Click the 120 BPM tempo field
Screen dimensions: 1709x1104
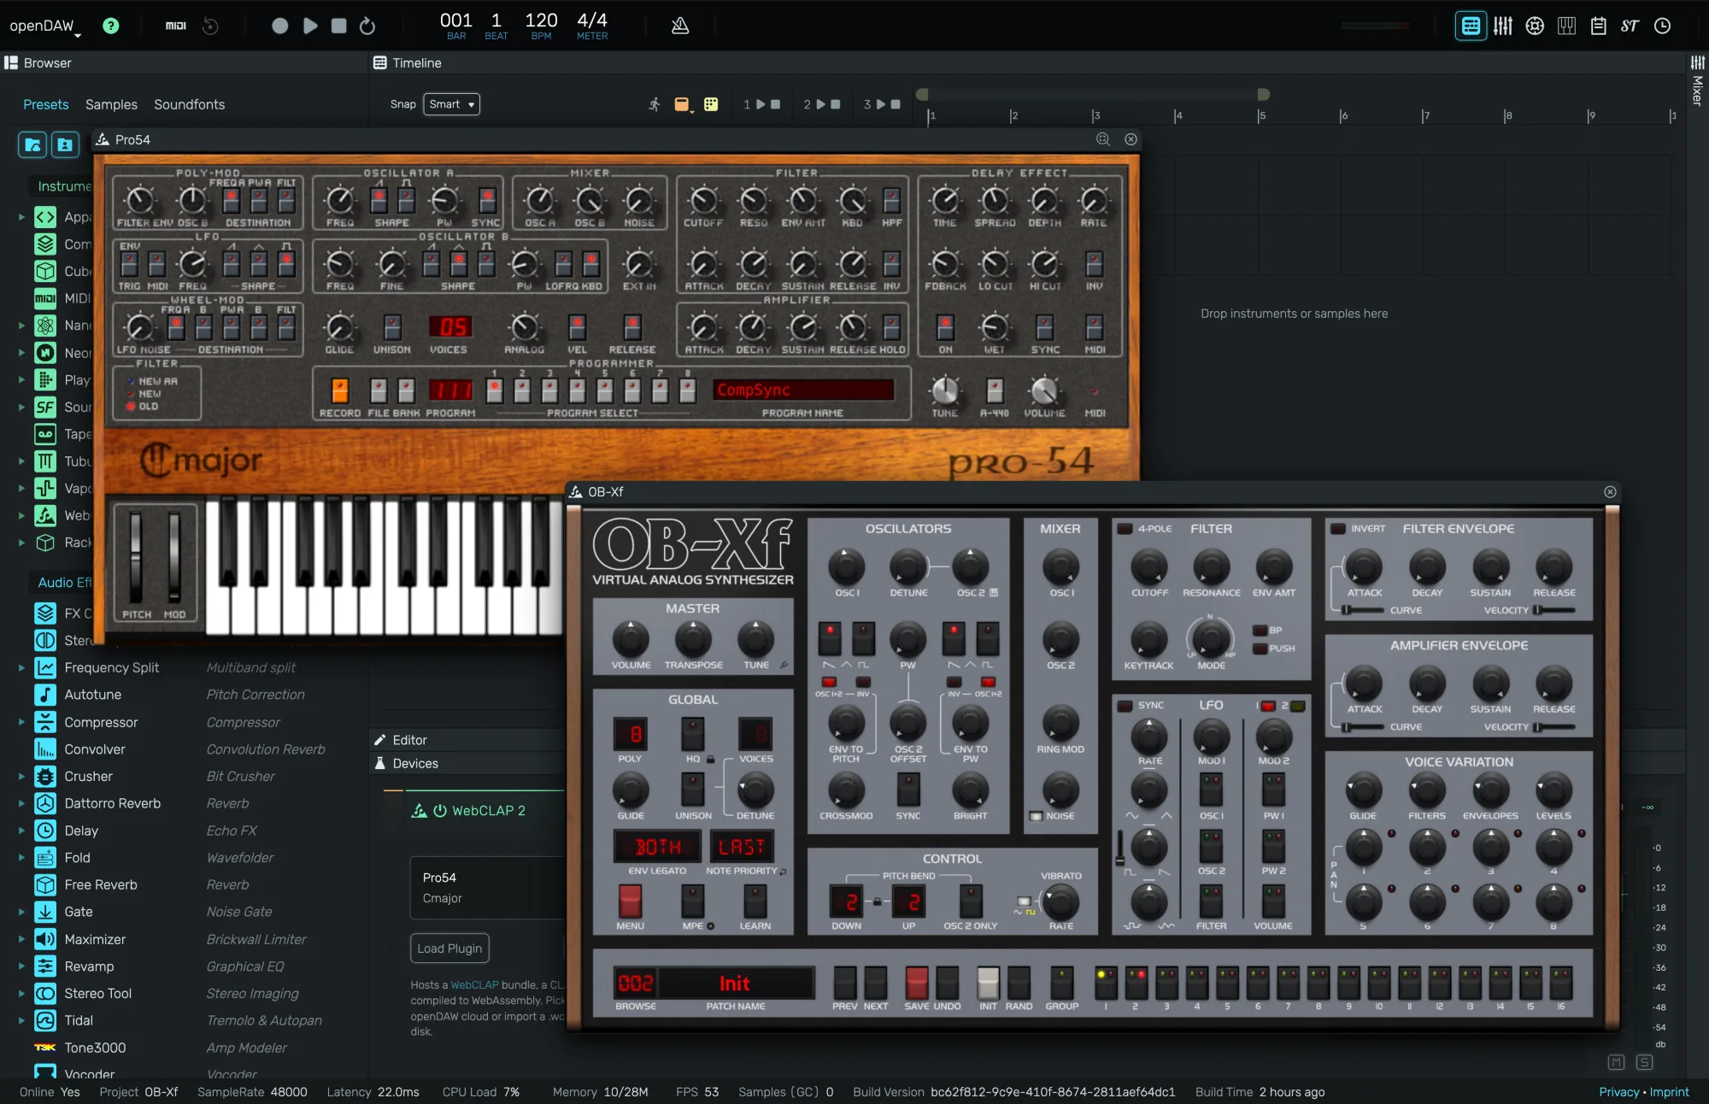pos(541,26)
